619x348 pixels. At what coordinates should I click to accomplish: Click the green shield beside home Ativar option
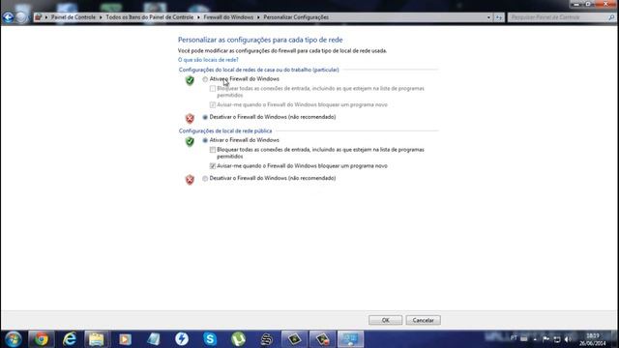click(190, 80)
